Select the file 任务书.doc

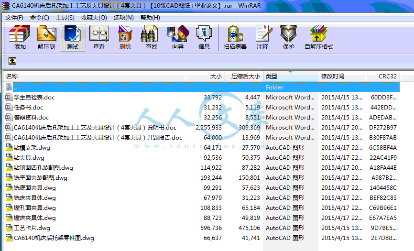pos(28,108)
